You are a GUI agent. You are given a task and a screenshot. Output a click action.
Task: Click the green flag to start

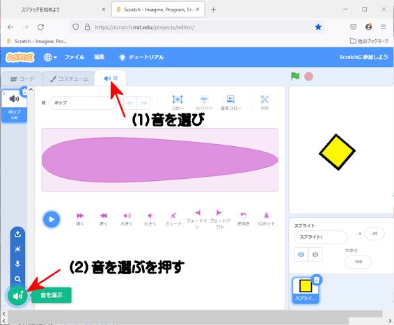tap(295, 77)
